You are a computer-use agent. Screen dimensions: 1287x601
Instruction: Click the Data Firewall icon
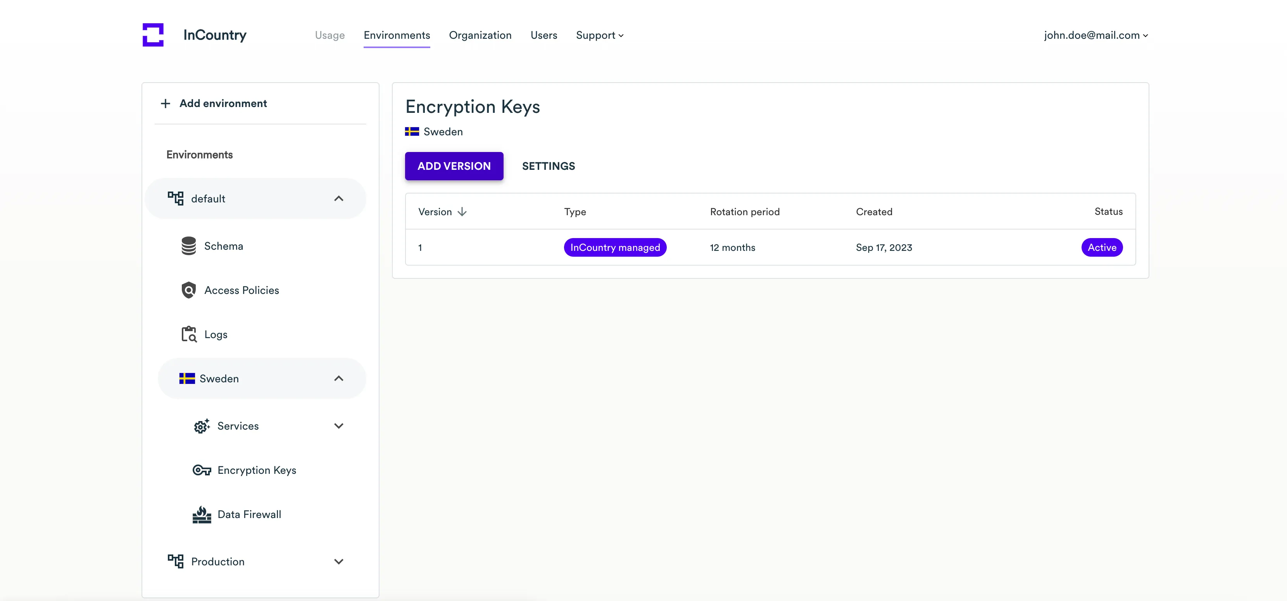click(201, 515)
